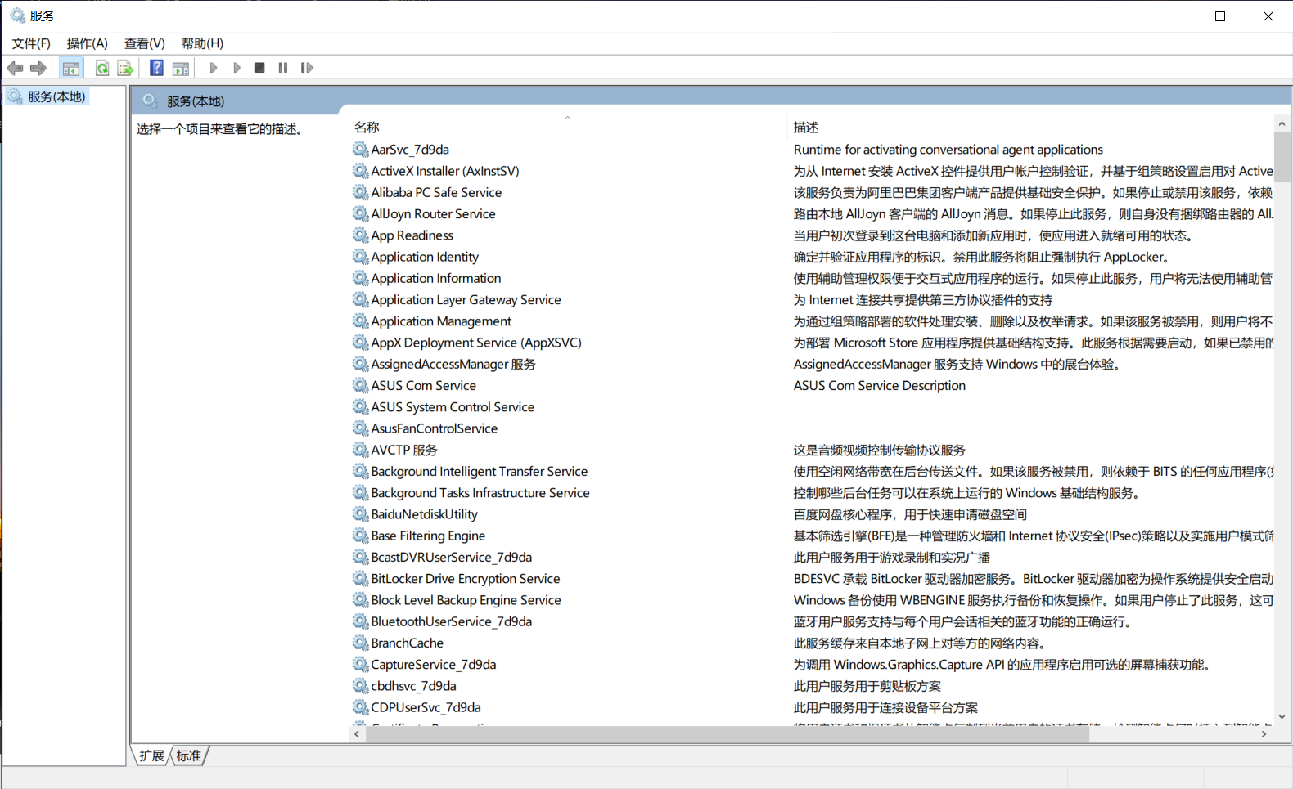Click the gear icon beside ActiveX Installer

point(360,171)
